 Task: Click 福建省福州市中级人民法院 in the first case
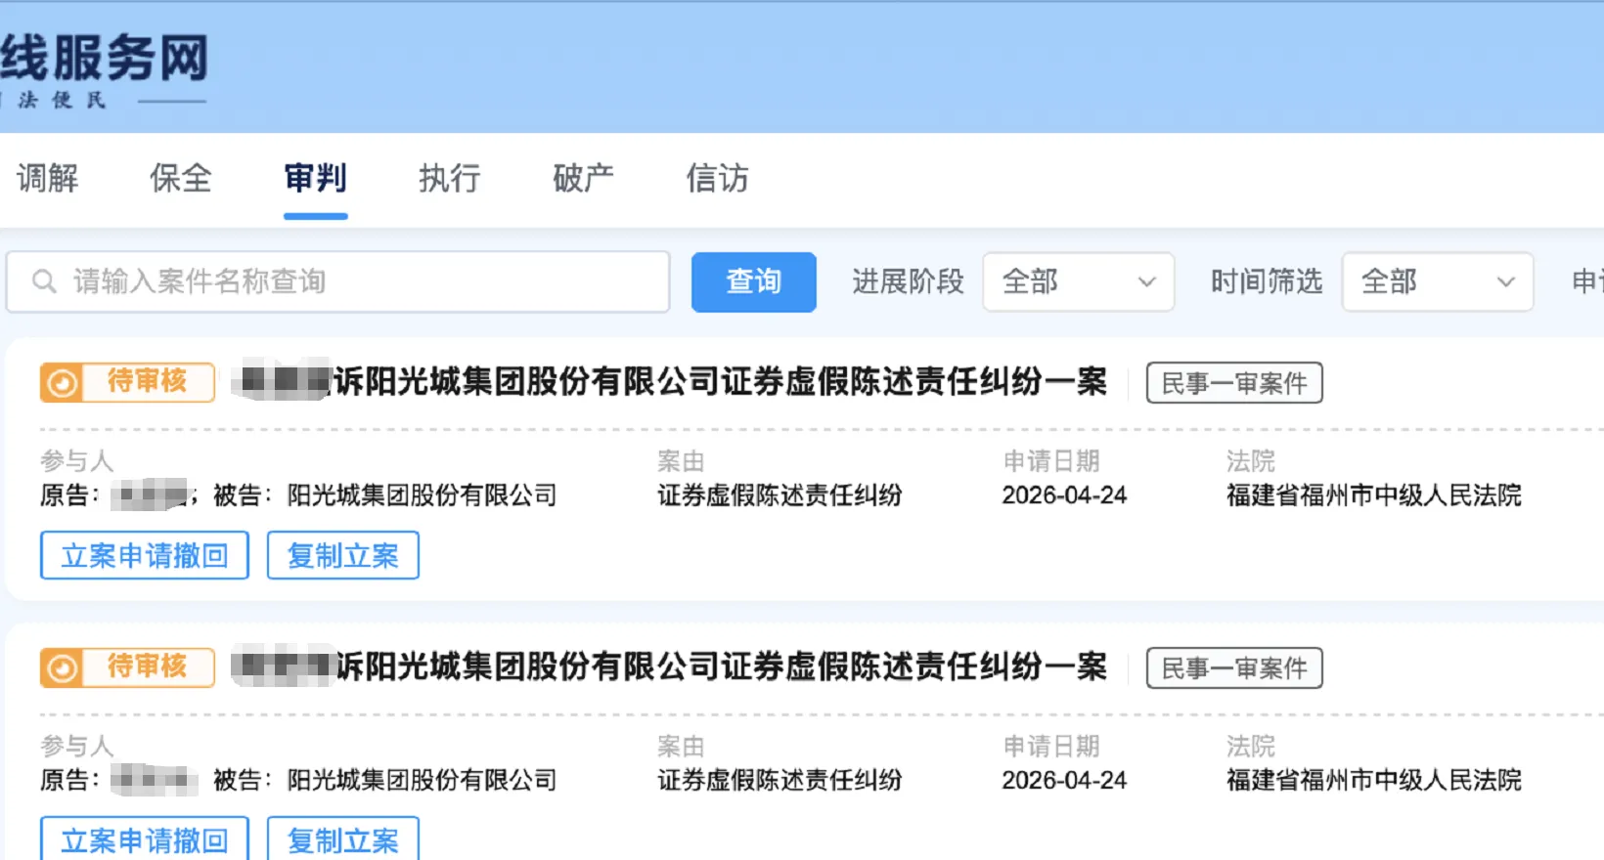[x=1374, y=495]
